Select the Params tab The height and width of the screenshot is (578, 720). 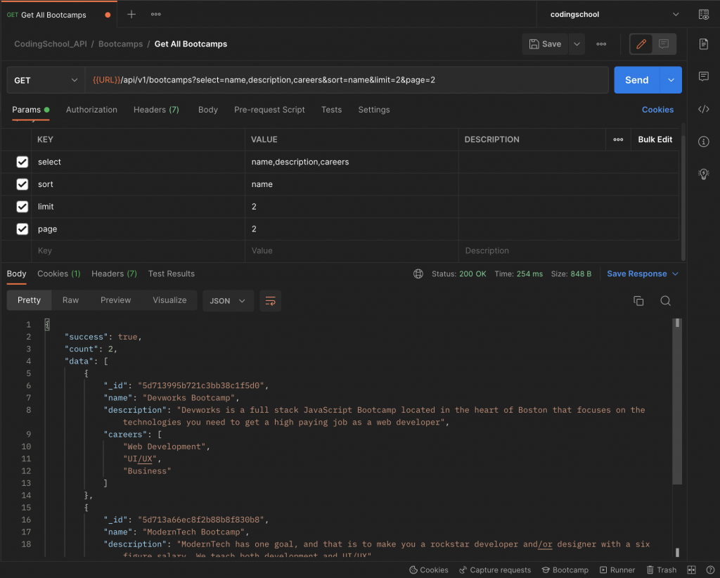pyautogui.click(x=30, y=110)
